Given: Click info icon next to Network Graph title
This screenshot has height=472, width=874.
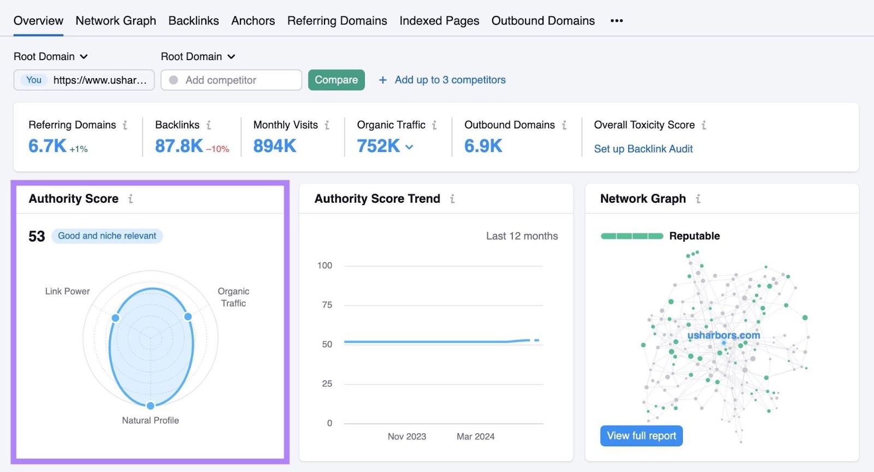Looking at the screenshot, I should click(x=698, y=199).
